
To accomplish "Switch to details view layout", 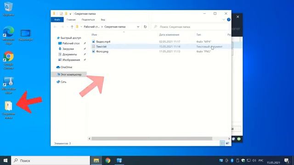I will (x=222, y=143).
